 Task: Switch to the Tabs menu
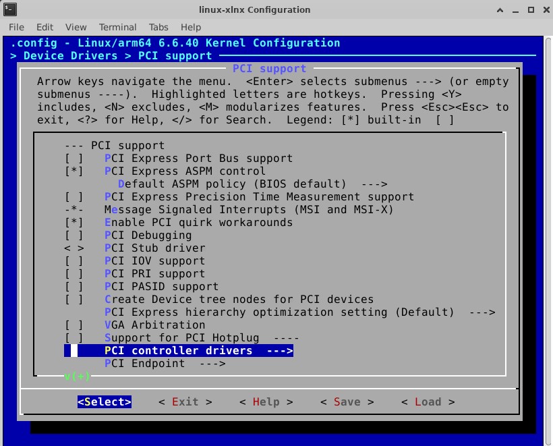[158, 27]
